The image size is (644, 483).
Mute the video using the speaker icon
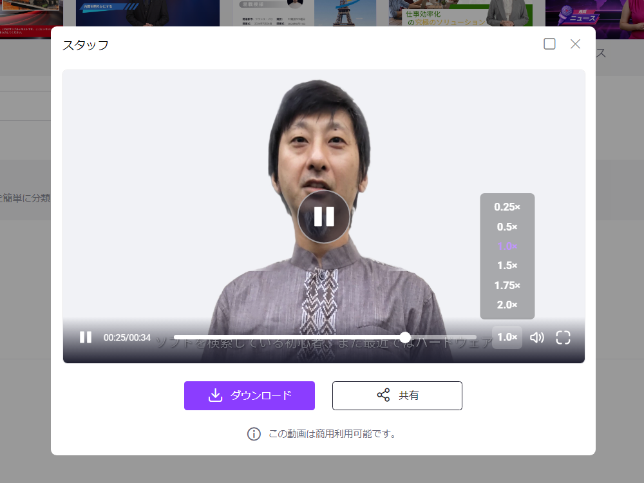tap(537, 337)
